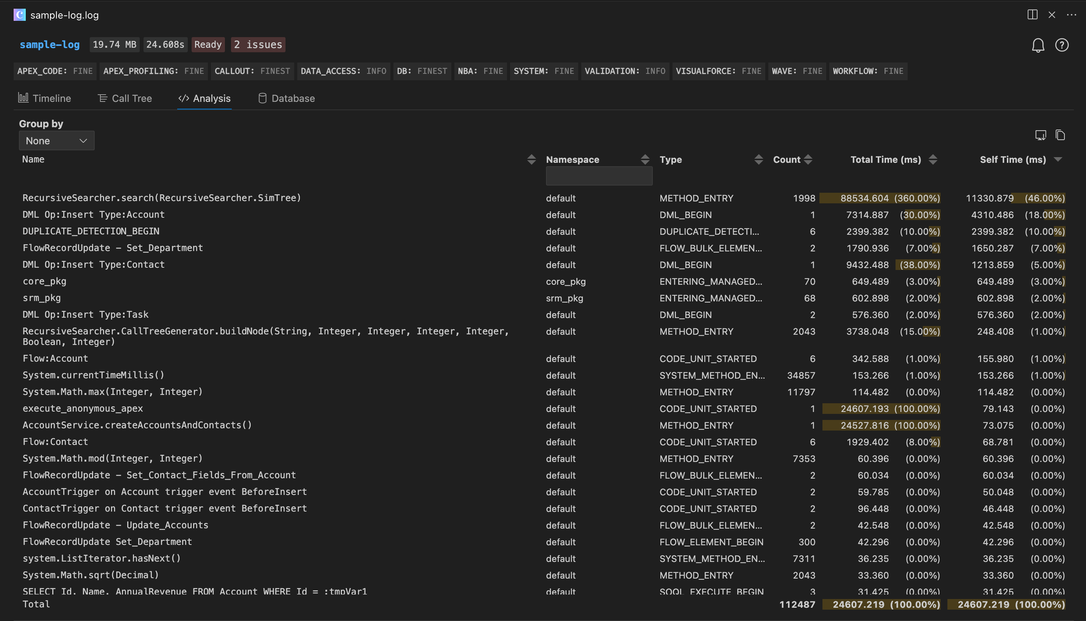Toggle sort on Count column
Image resolution: width=1086 pixels, height=621 pixels.
click(x=808, y=159)
